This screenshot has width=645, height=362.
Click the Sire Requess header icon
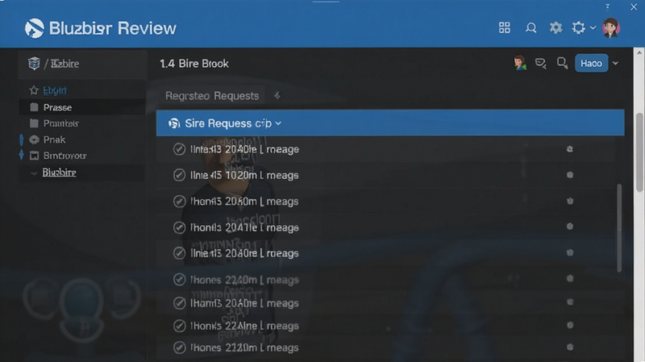point(174,123)
